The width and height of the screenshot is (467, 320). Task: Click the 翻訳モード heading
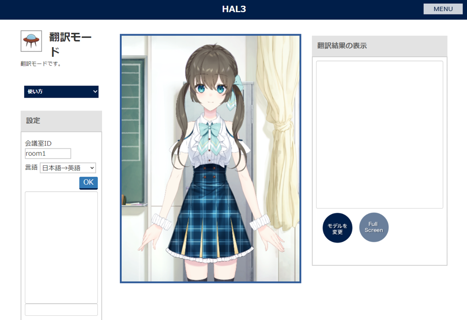[x=70, y=45]
